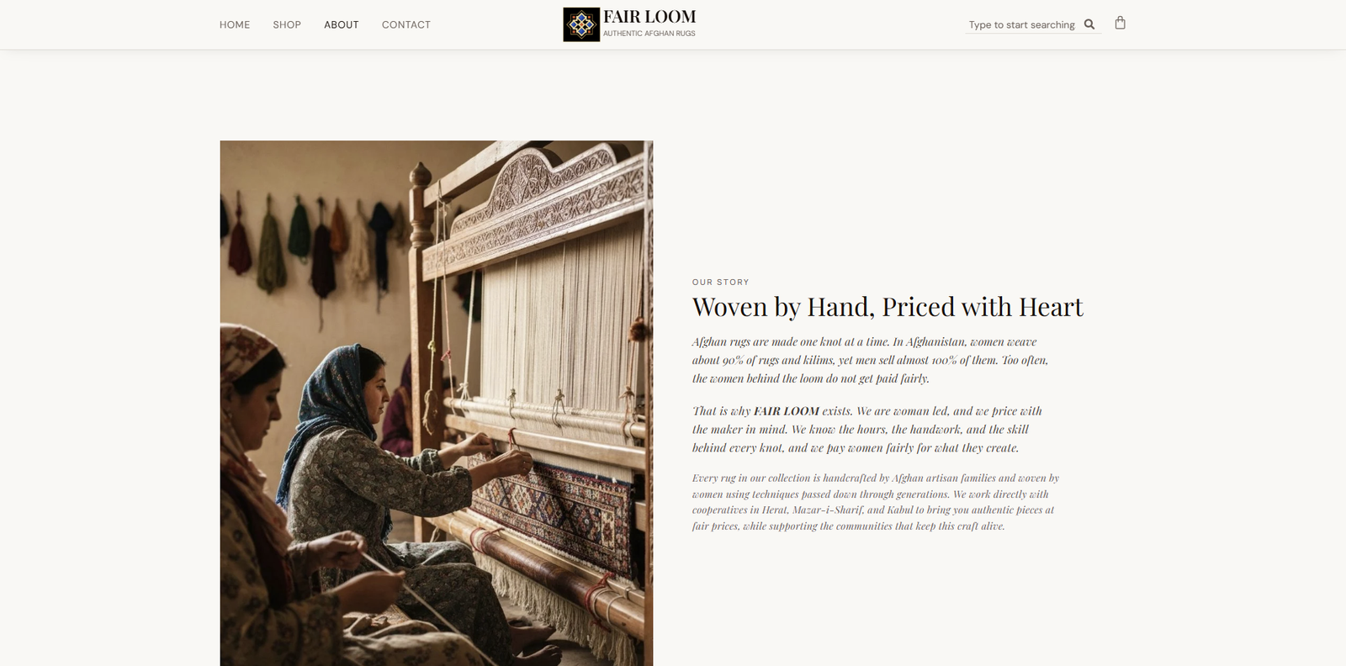This screenshot has width=1346, height=666.
Task: Click the 'Woven by Hand, Priced with Heart' heading
Action: (888, 307)
